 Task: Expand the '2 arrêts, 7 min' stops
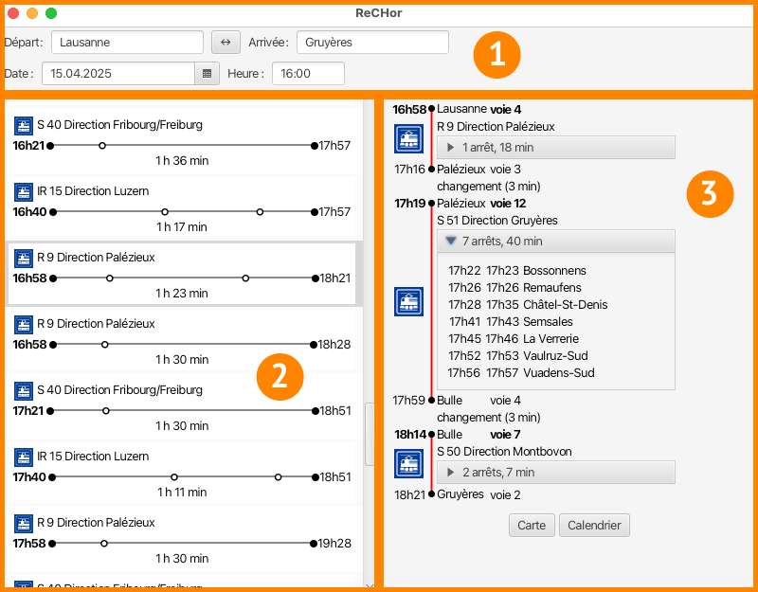(x=556, y=472)
